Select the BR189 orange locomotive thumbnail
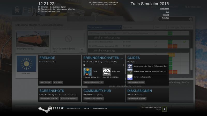207x116 pixels. tap(33, 39)
